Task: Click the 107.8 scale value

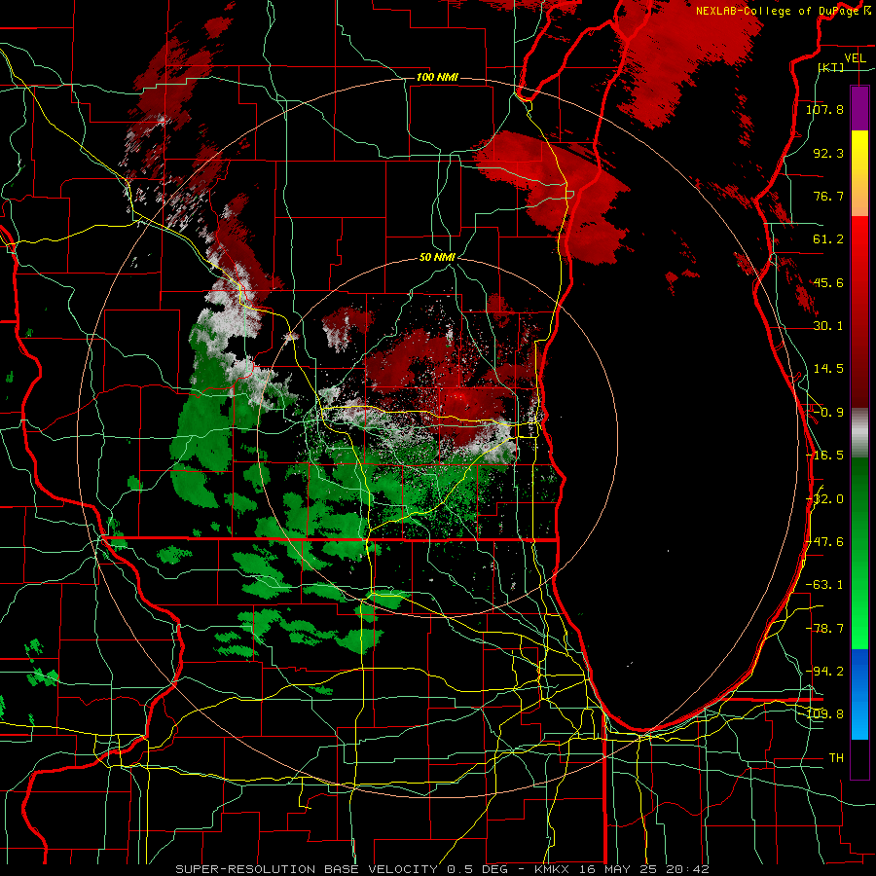Action: 824,109
